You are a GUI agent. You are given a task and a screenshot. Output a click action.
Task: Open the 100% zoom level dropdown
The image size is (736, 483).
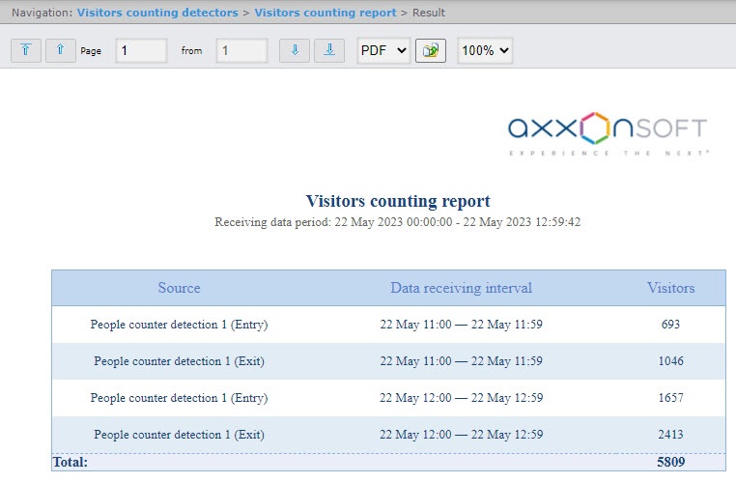coord(485,50)
